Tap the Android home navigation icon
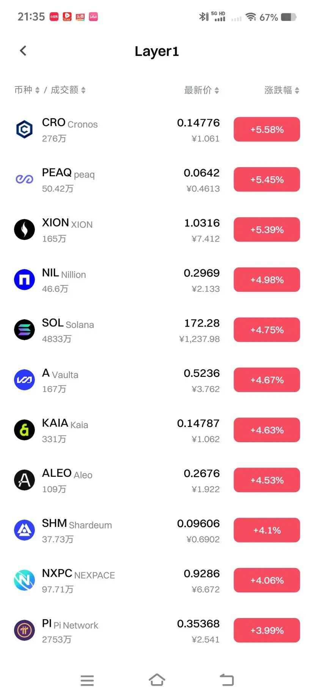 point(157,680)
